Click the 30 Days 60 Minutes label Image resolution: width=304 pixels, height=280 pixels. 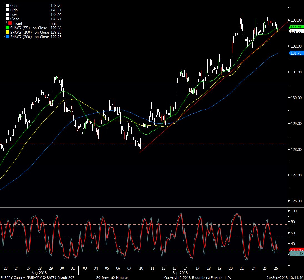coord(112,277)
